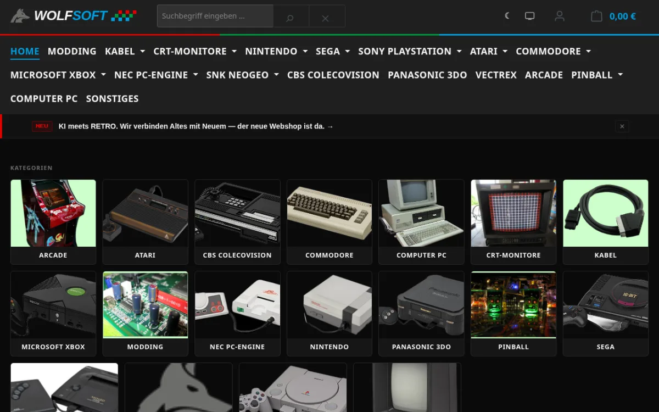The height and width of the screenshot is (412, 659).
Task: Open the Commodore keyboard category image
Action: pyautogui.click(x=329, y=213)
